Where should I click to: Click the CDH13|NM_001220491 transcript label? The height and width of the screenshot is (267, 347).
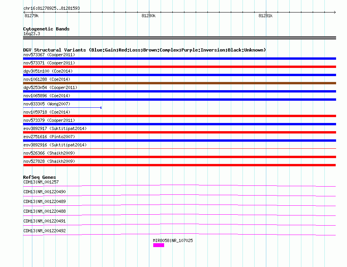(x=44, y=221)
